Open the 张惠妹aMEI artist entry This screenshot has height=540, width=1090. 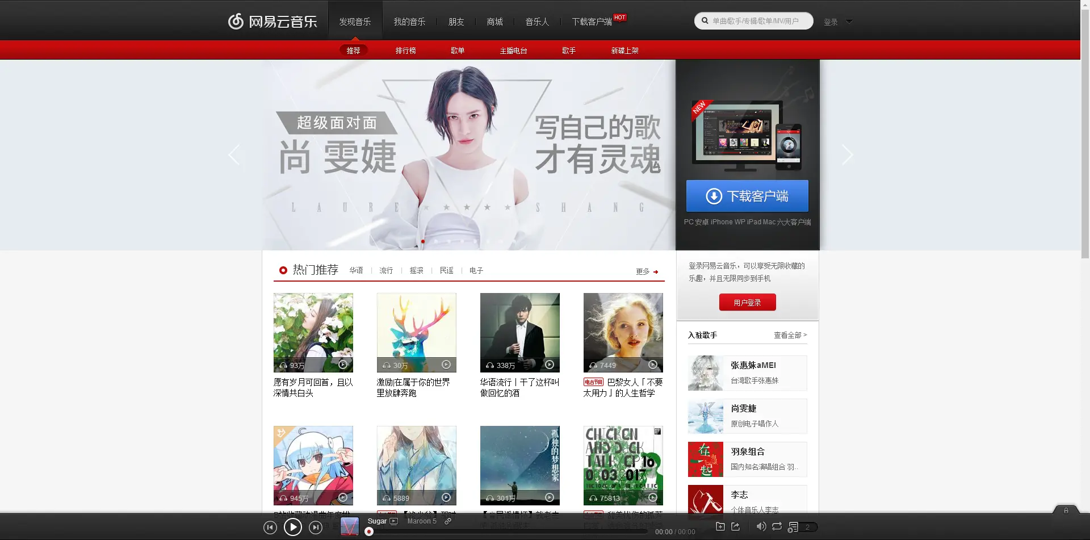747,373
